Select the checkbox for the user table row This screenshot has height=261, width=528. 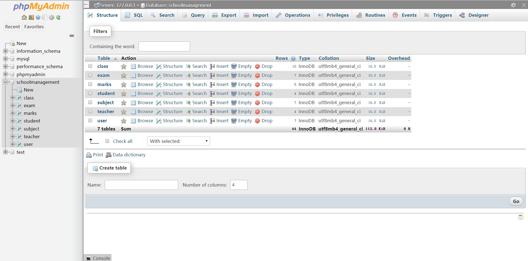90,121
